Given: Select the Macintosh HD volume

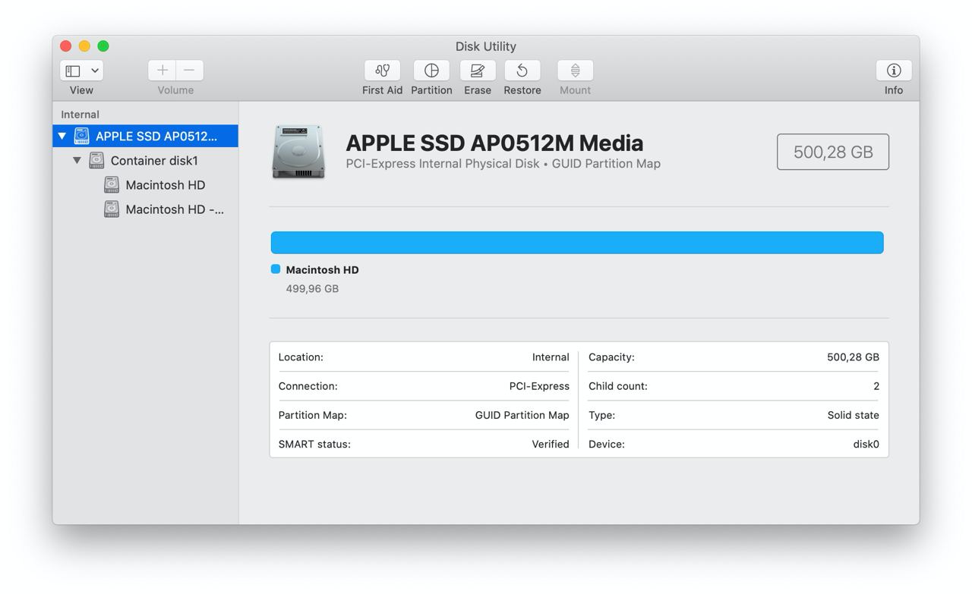Looking at the screenshot, I should point(145,185).
